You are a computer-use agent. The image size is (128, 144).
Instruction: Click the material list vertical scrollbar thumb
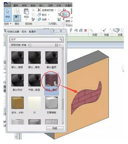pos(63,104)
